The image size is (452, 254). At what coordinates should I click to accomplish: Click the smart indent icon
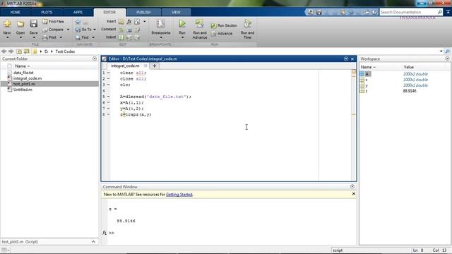[121, 37]
